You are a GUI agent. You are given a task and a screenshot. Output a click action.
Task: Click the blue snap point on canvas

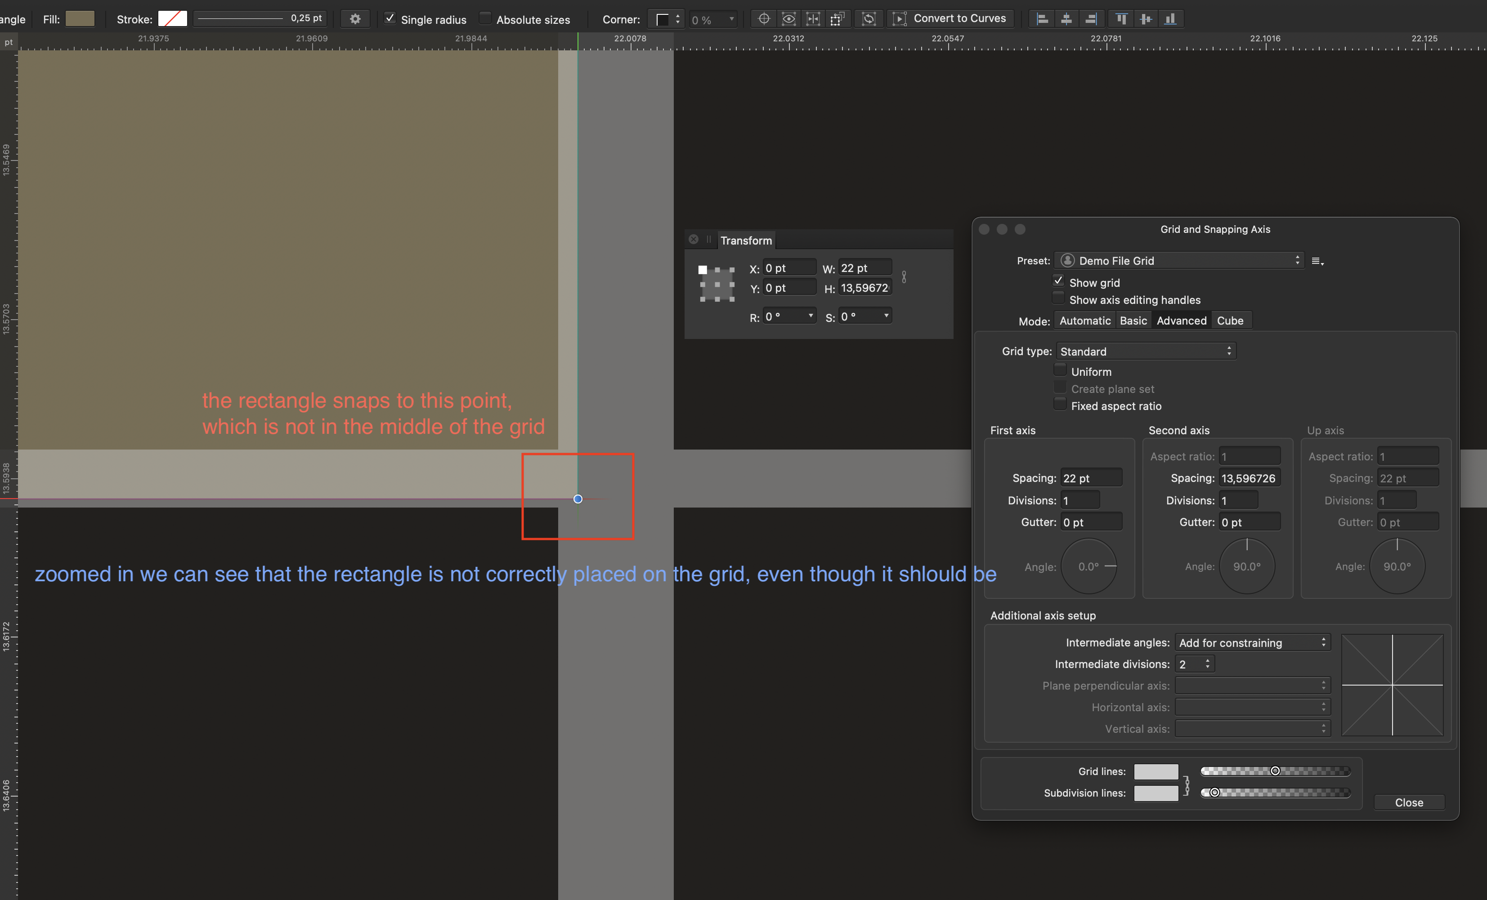click(578, 499)
